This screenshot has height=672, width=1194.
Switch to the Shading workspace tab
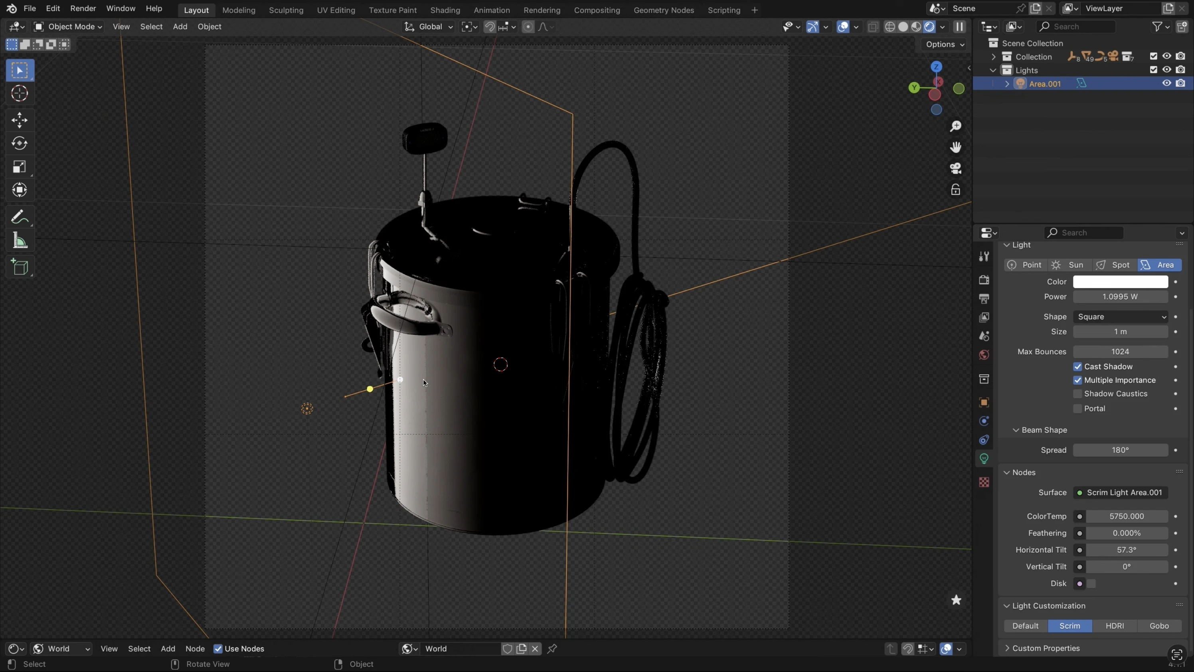445,10
